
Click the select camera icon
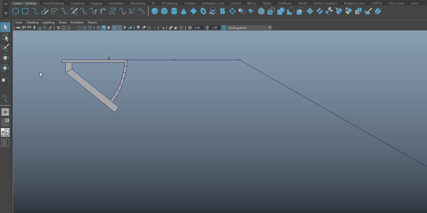pyautogui.click(x=18, y=28)
